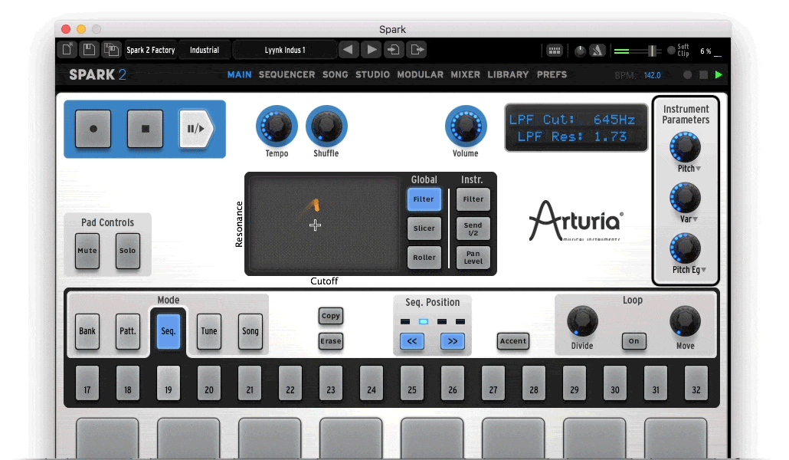This screenshot has width=789, height=460.
Task: Click the Play/Pause button in blue transport panel
Action: click(x=196, y=129)
